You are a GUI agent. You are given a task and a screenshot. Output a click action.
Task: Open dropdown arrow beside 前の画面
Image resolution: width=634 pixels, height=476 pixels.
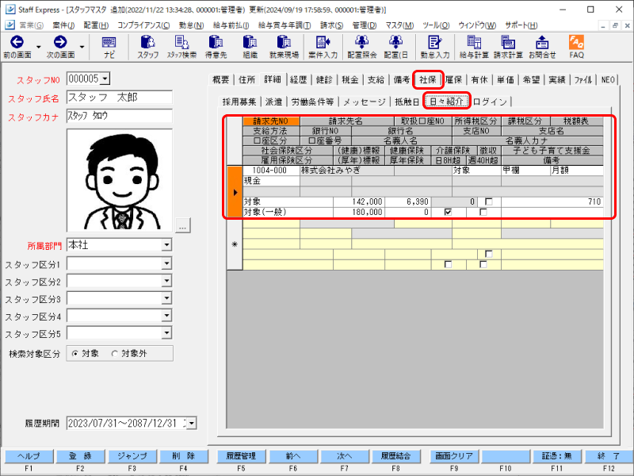coord(39,47)
